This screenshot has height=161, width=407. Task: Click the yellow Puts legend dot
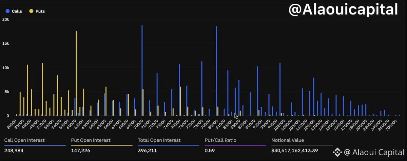[x=32, y=11]
